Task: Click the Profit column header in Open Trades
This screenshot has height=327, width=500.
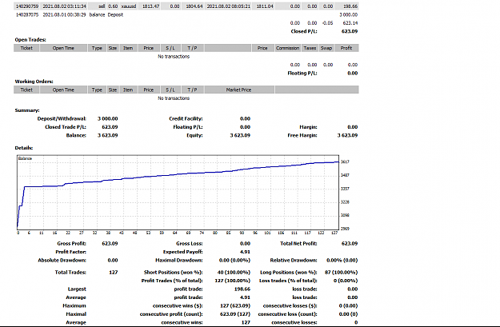Action: 346,48
